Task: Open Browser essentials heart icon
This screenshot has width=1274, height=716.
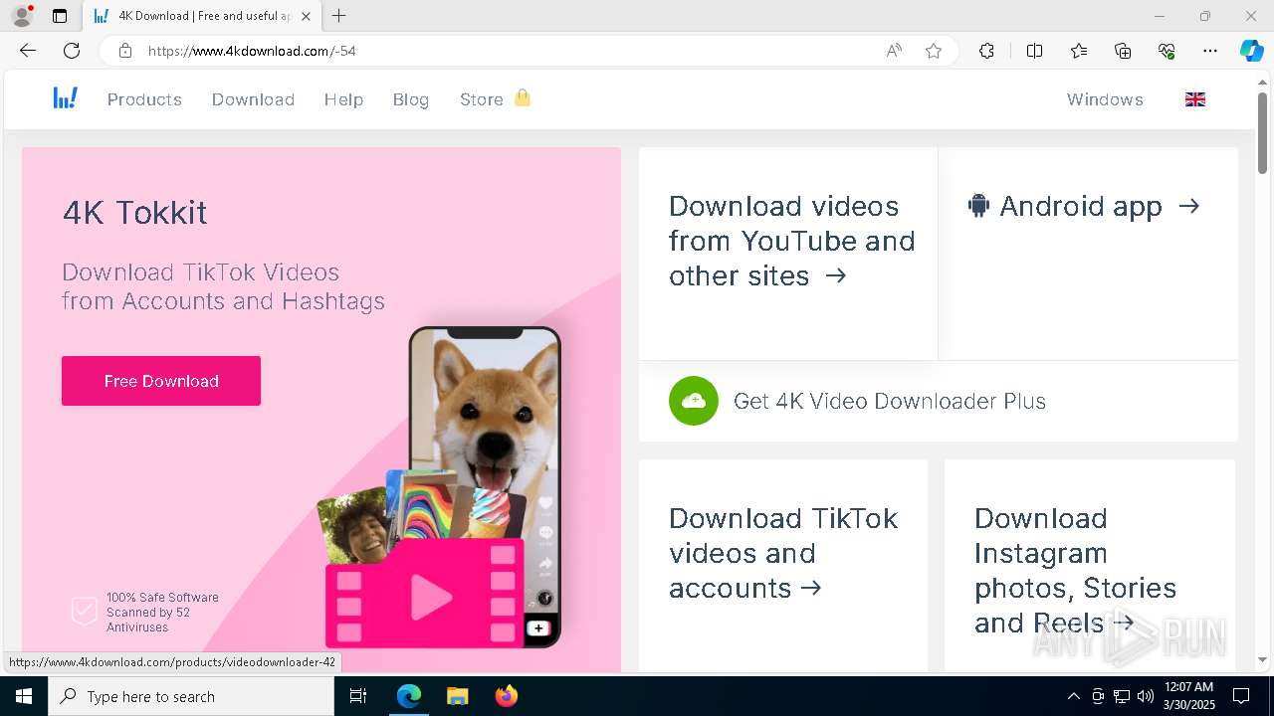Action: tap(1167, 51)
